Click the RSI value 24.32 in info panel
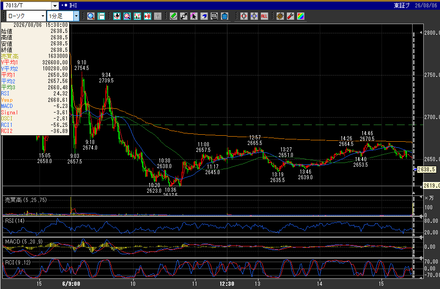The image size is (440, 289). [61, 94]
